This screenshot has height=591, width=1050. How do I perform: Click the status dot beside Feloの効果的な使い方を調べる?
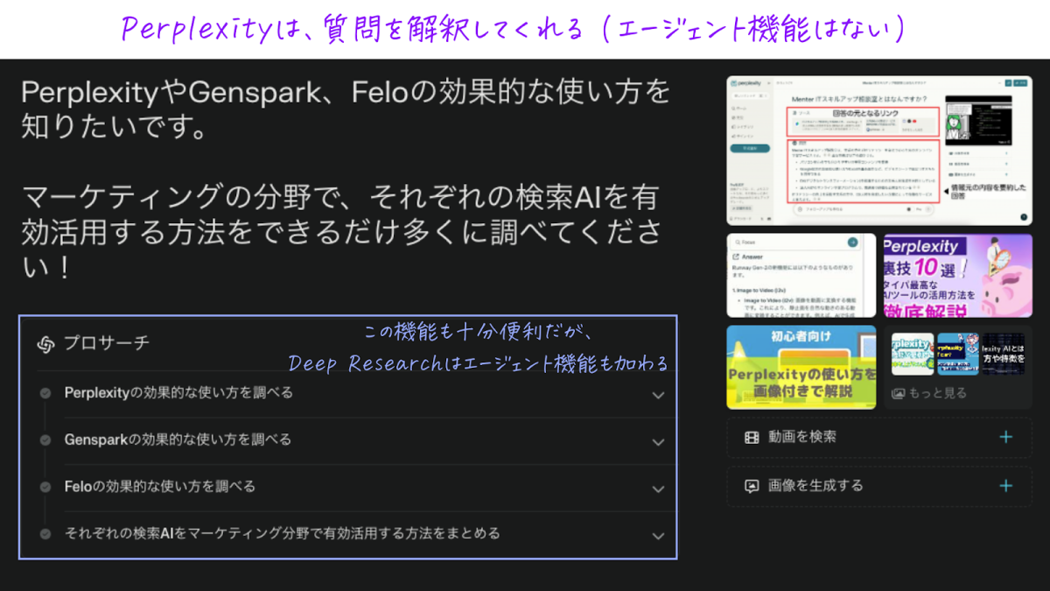coord(45,486)
